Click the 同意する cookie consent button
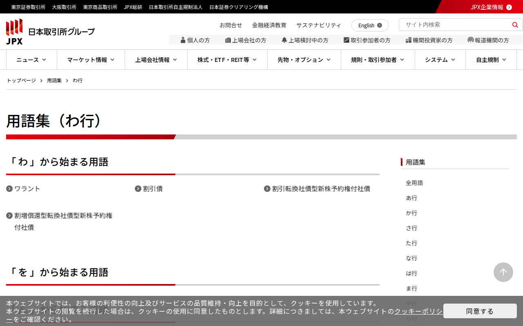Screen dimensions: 523x326 pyautogui.click(x=480, y=311)
